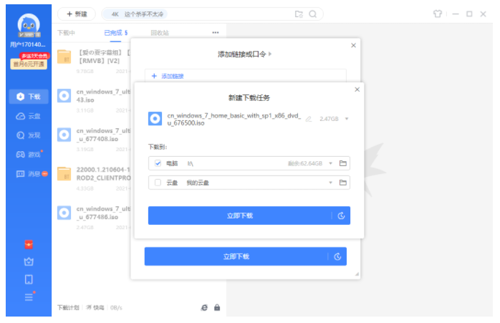
Task: Open the 云盘 cloud drive section
Action: (29, 116)
